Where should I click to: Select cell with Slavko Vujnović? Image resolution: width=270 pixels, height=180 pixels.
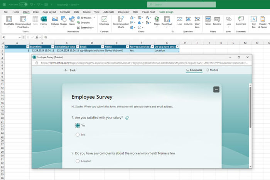(117, 50)
